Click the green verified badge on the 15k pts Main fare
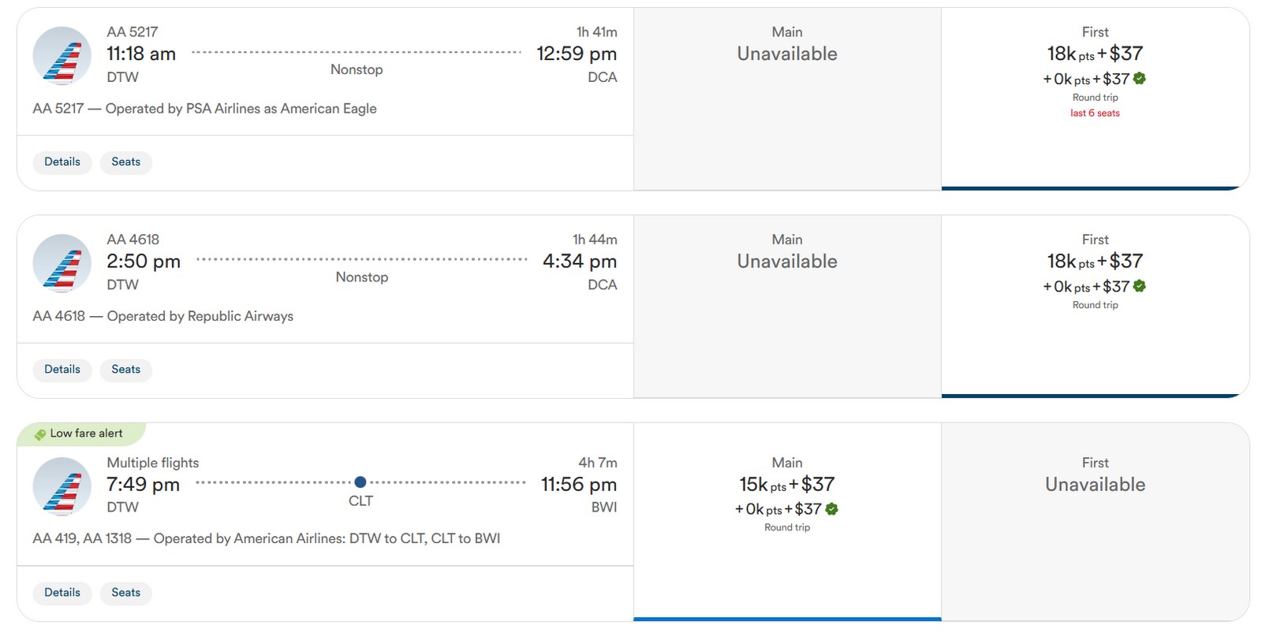Image resolution: width=1262 pixels, height=636 pixels. (x=831, y=509)
